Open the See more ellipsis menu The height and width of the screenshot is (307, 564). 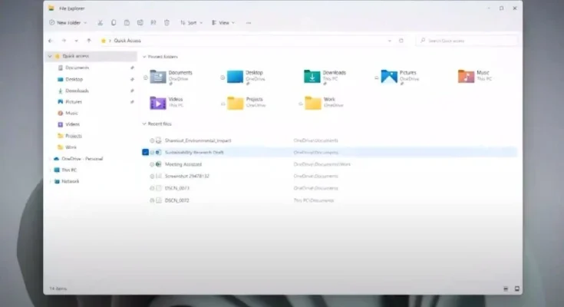tap(248, 23)
